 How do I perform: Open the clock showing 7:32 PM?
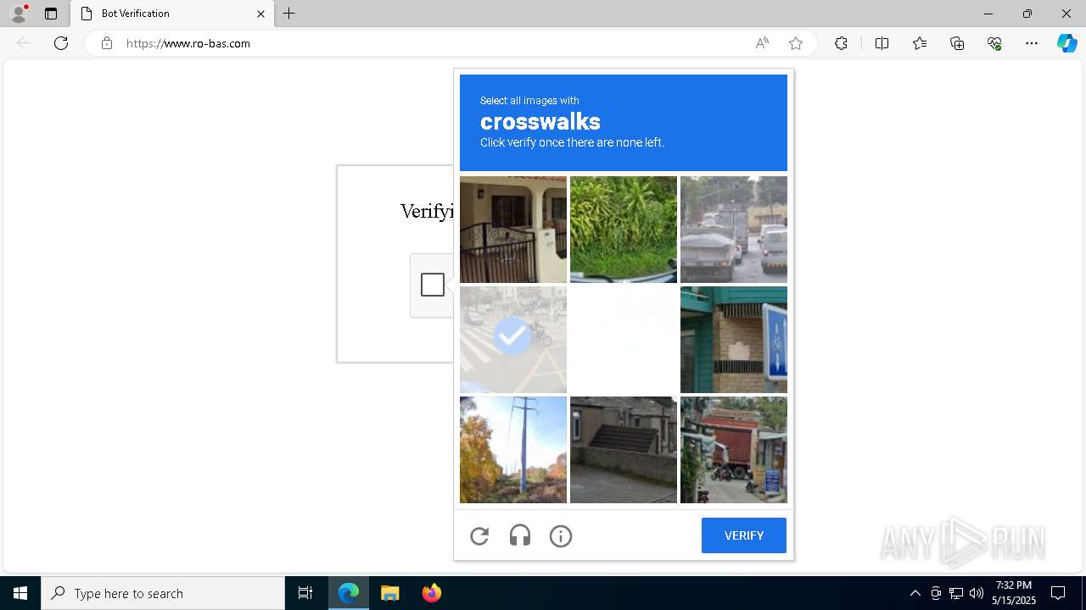coord(1015,593)
